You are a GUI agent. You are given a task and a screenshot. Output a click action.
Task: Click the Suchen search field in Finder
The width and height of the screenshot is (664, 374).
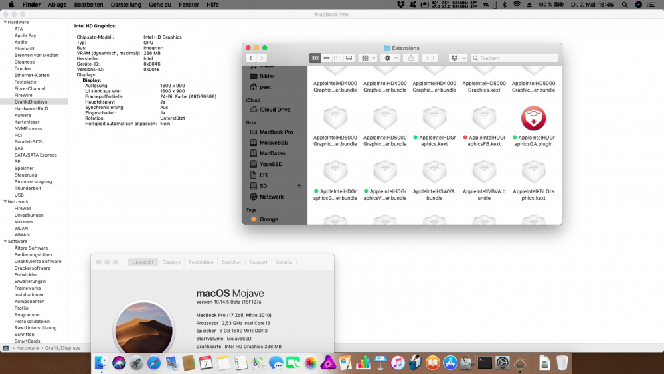click(515, 58)
